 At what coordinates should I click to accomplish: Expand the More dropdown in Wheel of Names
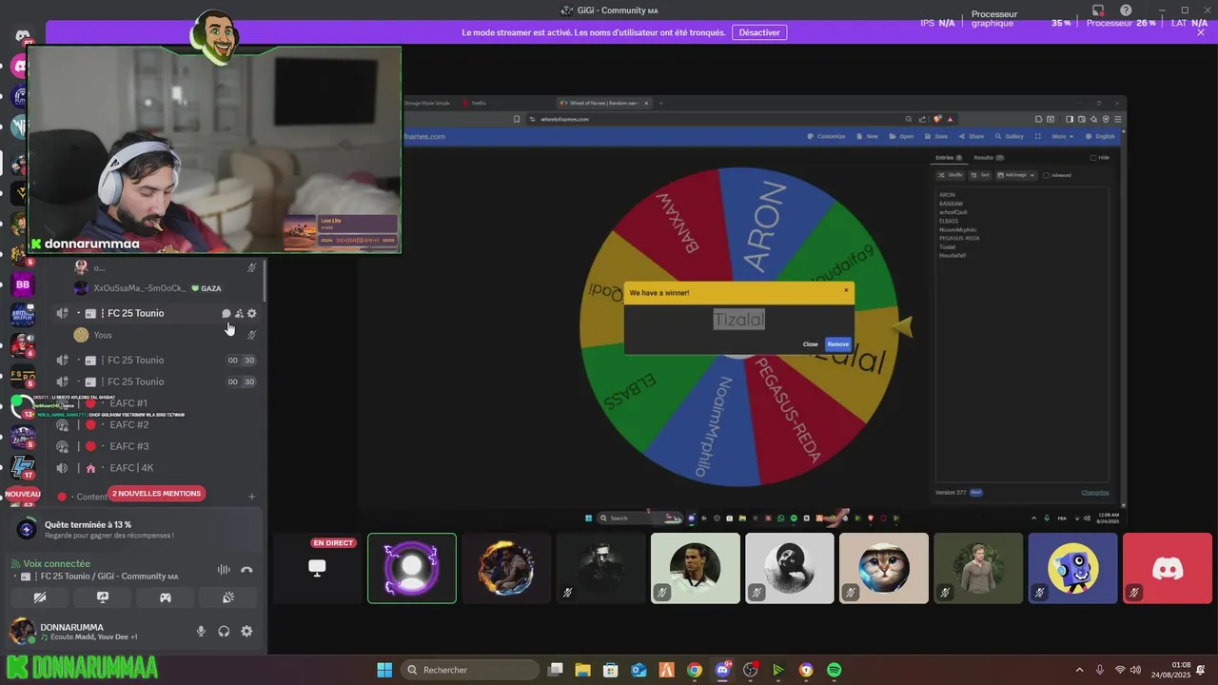1061,136
